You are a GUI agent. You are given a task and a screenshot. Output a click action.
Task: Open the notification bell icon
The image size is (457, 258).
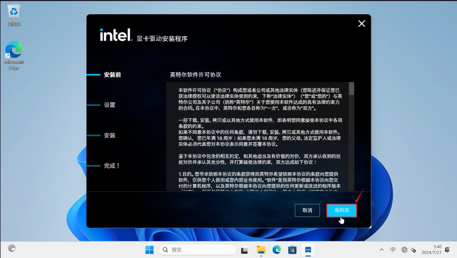447,250
